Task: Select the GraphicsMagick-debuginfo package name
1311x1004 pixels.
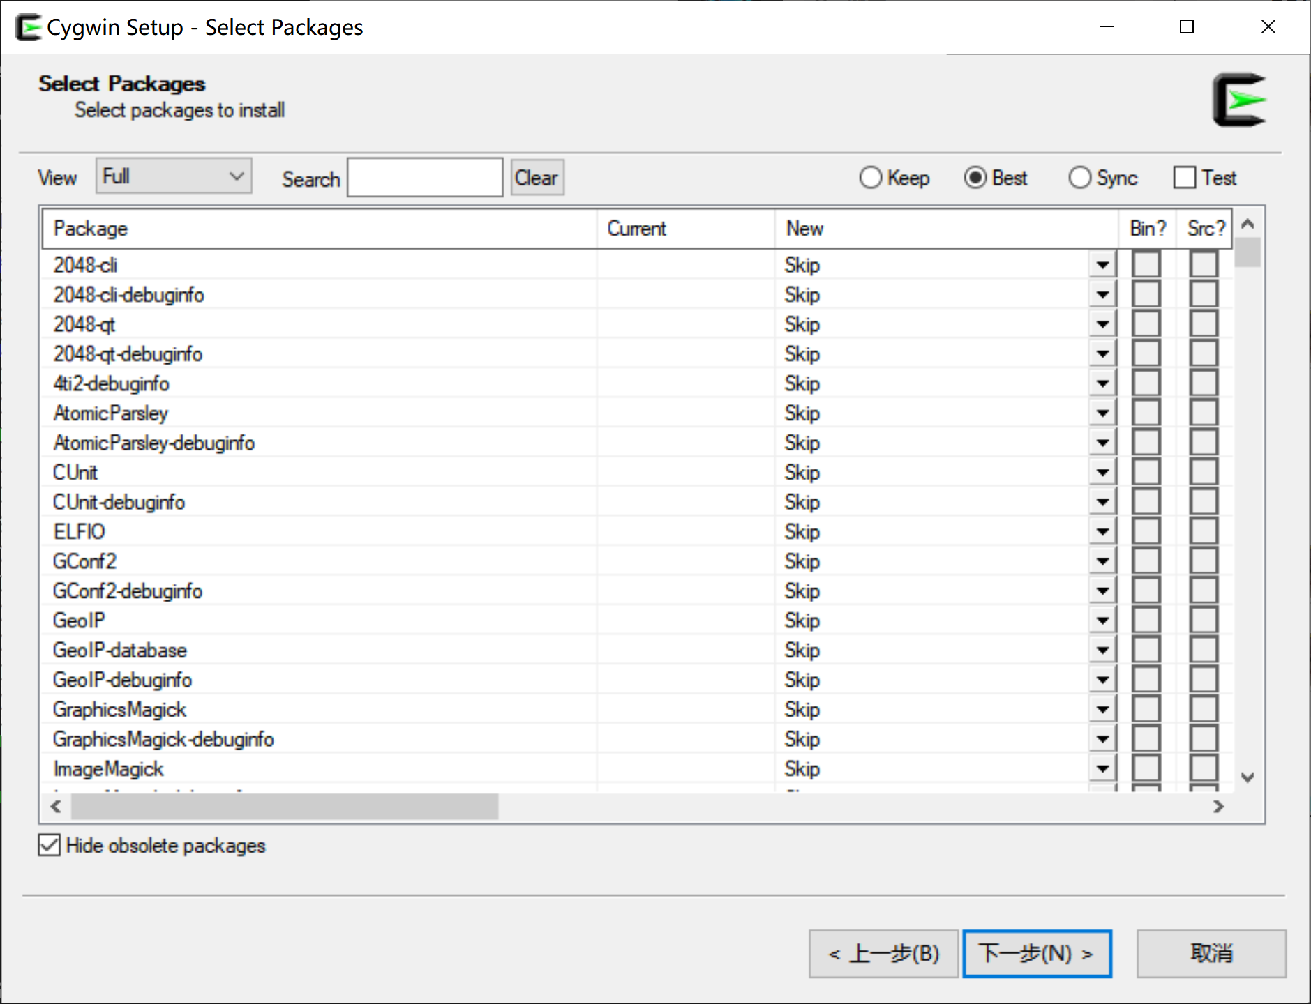Action: (163, 739)
